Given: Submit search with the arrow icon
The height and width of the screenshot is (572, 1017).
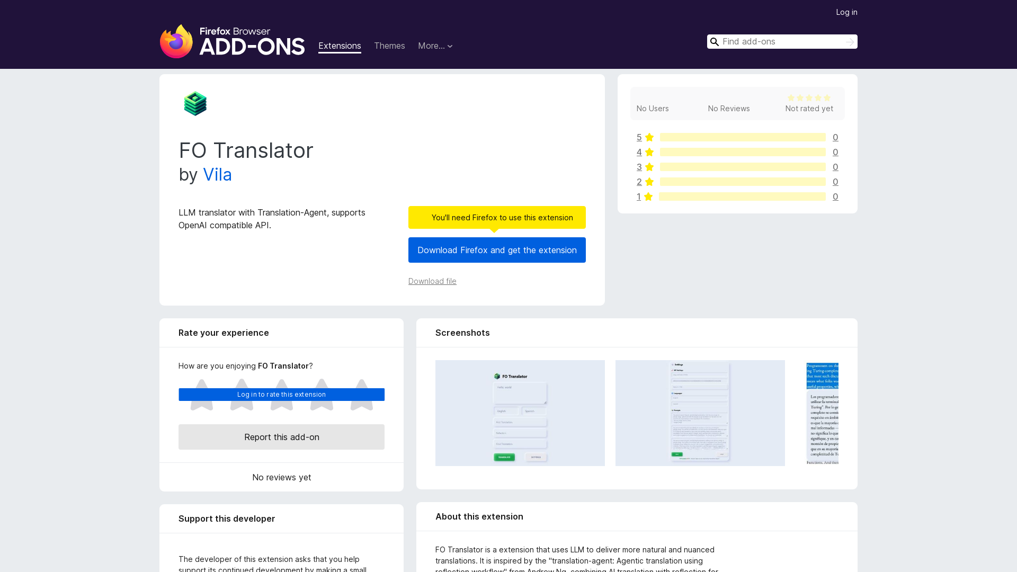Looking at the screenshot, I should point(850,42).
